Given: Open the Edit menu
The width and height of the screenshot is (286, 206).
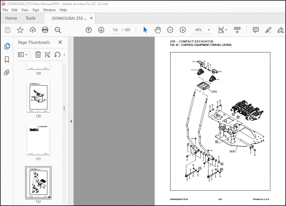Looking at the screenshot, I should pyautogui.click(x=15, y=10).
